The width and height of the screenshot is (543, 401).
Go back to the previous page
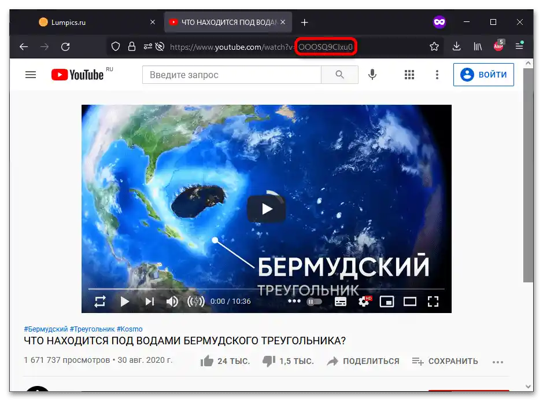pos(24,46)
